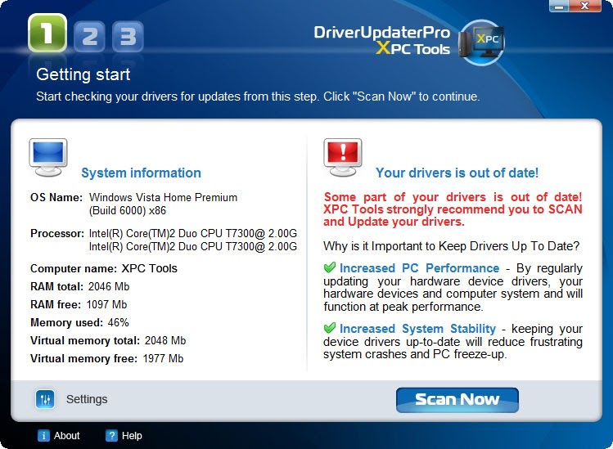Click the "System information" heading
The height and width of the screenshot is (449, 613).
point(141,173)
